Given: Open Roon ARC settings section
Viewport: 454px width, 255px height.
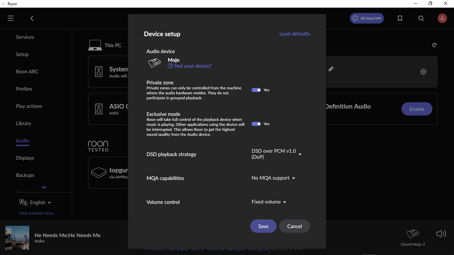Looking at the screenshot, I should 27,72.
